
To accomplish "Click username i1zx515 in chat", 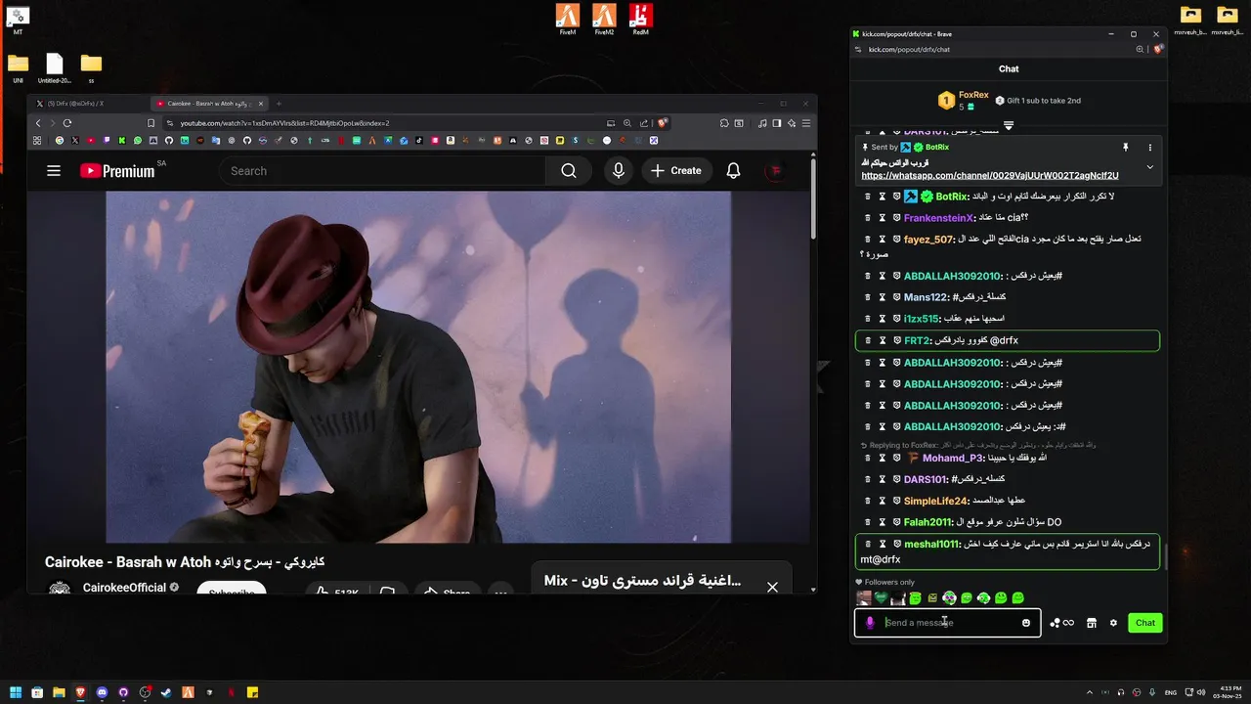I will [921, 319].
